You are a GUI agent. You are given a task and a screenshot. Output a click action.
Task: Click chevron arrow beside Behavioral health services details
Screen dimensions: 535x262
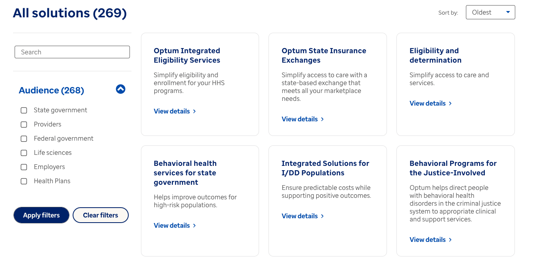pos(194,226)
